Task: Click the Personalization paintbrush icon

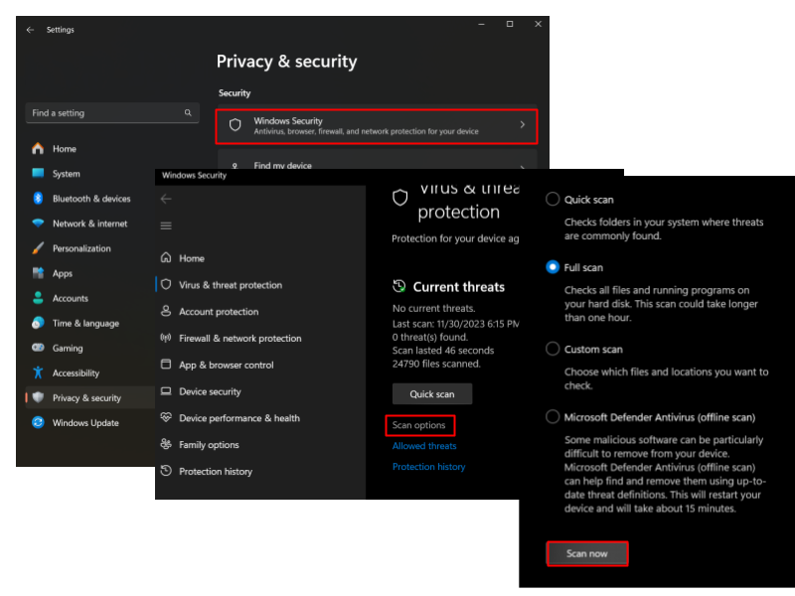Action: (38, 247)
